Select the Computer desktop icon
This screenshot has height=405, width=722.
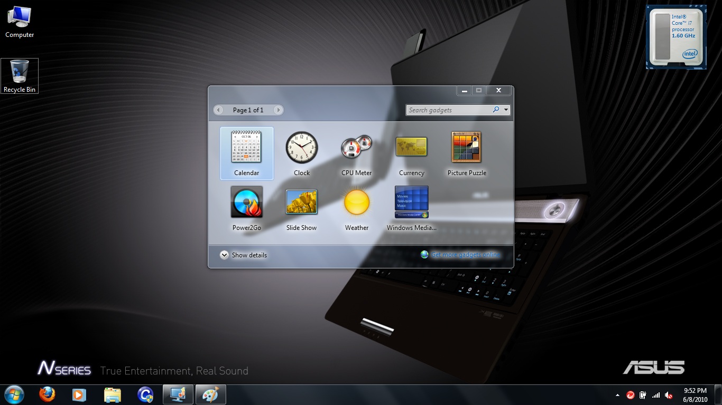click(20, 22)
